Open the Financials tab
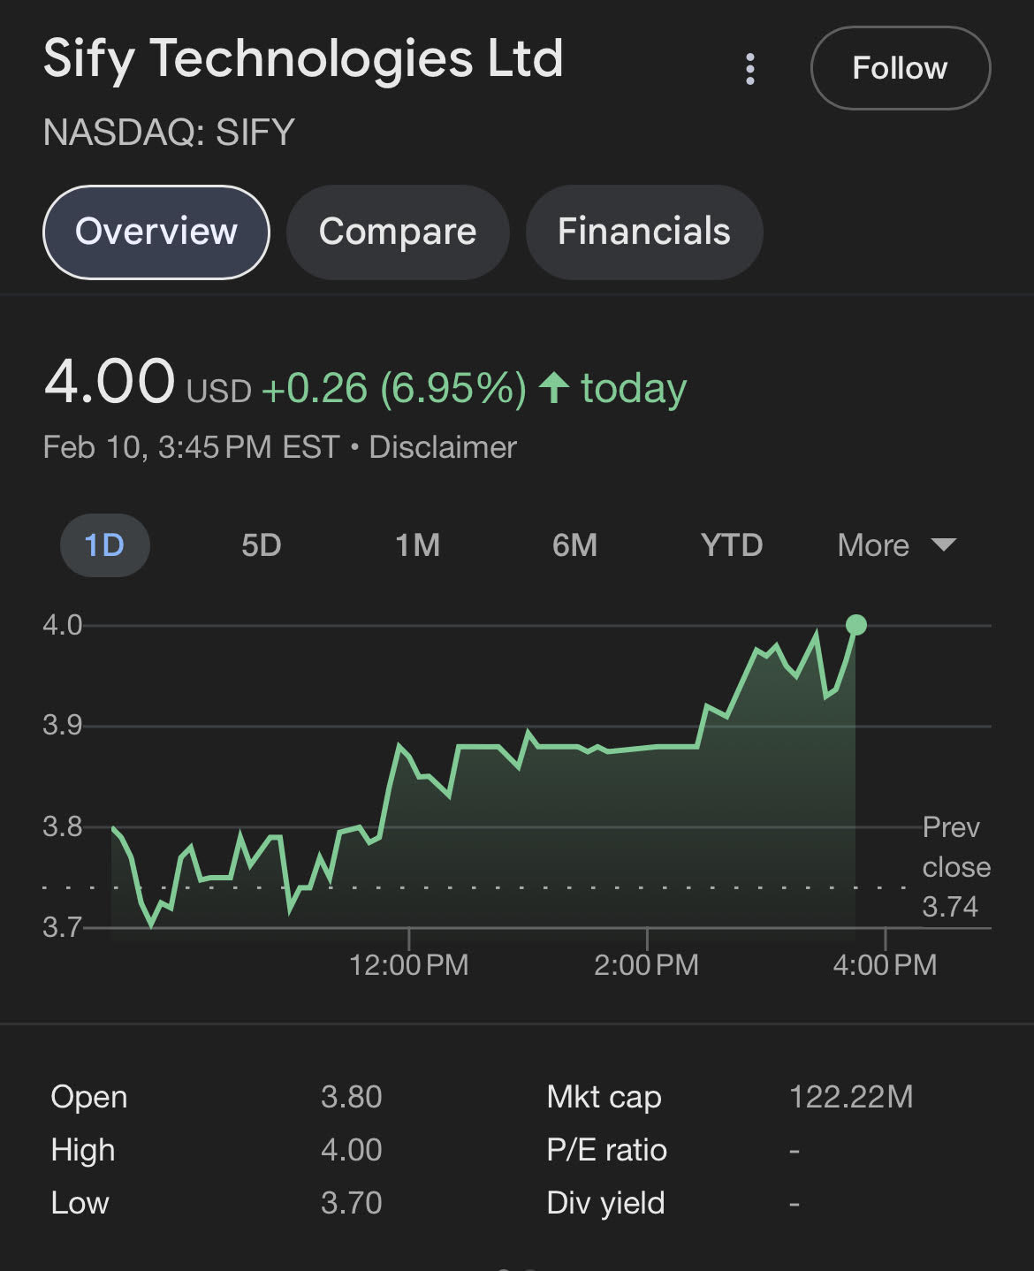 tap(644, 232)
